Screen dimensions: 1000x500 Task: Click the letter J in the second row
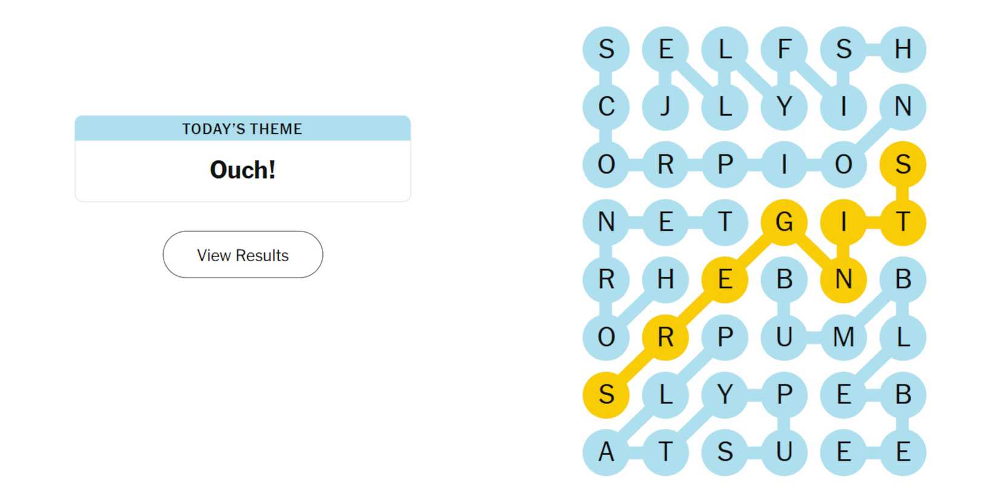pos(665,107)
